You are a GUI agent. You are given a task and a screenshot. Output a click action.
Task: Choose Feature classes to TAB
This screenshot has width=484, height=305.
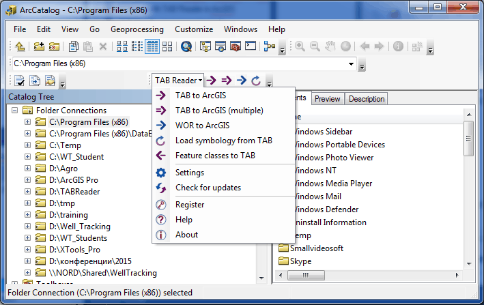click(x=223, y=156)
